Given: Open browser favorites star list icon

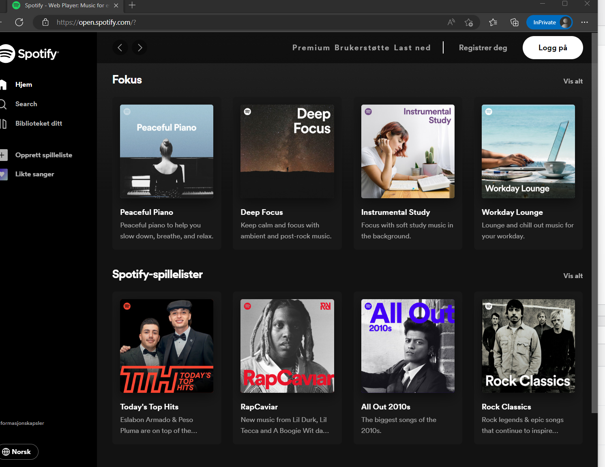Looking at the screenshot, I should [493, 22].
